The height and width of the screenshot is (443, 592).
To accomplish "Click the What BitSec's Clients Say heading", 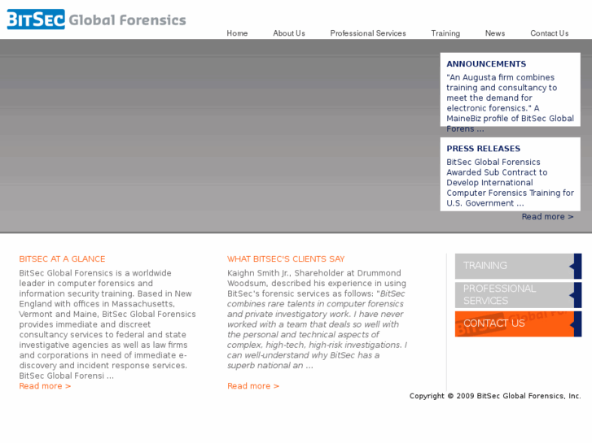I will [x=286, y=259].
